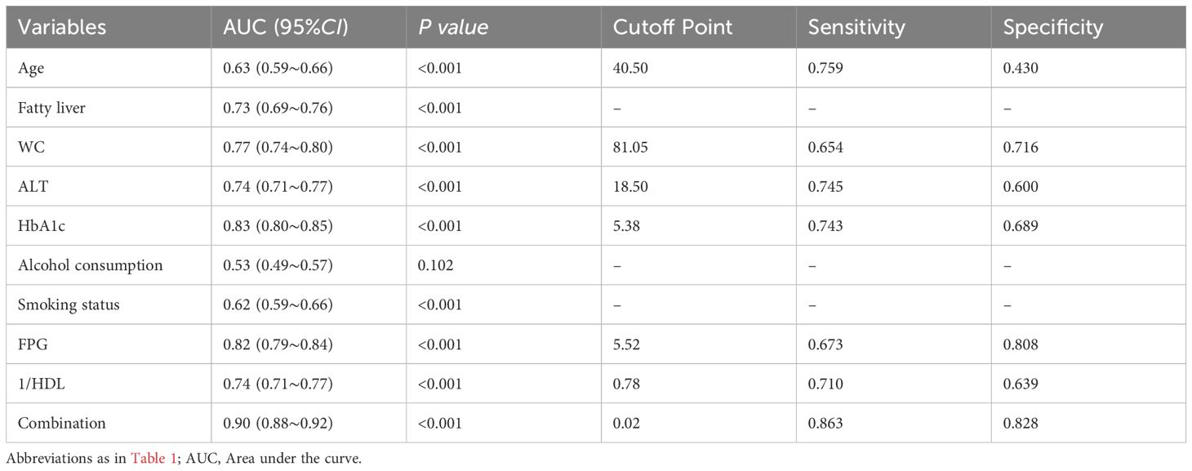The image size is (1192, 471).
Task: Click the abbreviations footnote text
Action: 183,459
